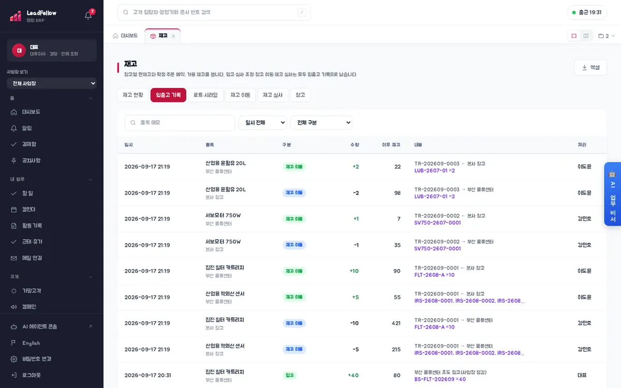Click the LeadFellow logo icon
Viewport: 621px width, 388px height.
[16, 16]
